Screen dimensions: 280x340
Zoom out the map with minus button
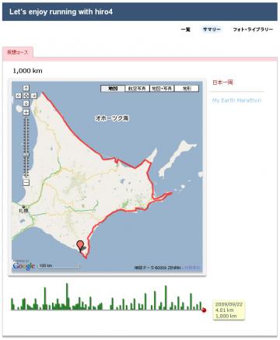click(26, 183)
